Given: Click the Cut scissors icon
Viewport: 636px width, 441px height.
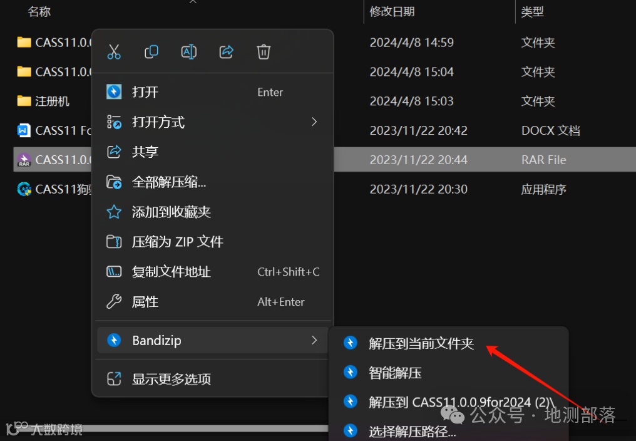Looking at the screenshot, I should (114, 52).
